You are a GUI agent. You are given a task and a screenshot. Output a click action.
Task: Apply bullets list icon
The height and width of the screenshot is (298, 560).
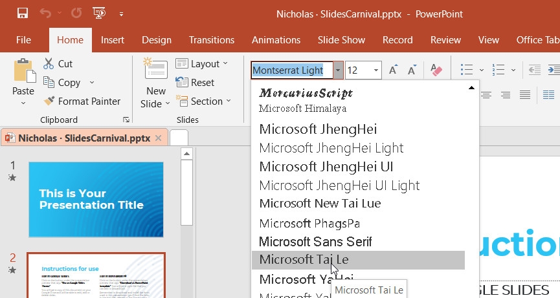tap(466, 70)
